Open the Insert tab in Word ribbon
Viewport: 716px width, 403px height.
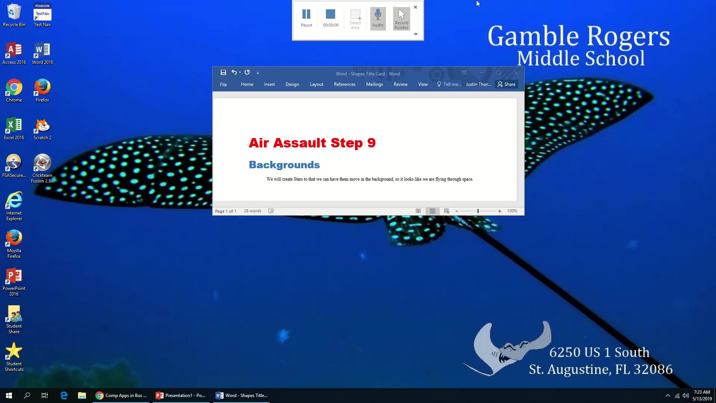[x=270, y=84]
